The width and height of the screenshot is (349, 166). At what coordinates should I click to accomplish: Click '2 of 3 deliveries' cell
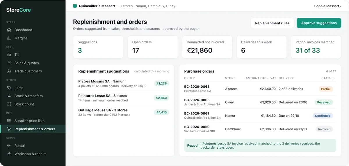(291, 89)
